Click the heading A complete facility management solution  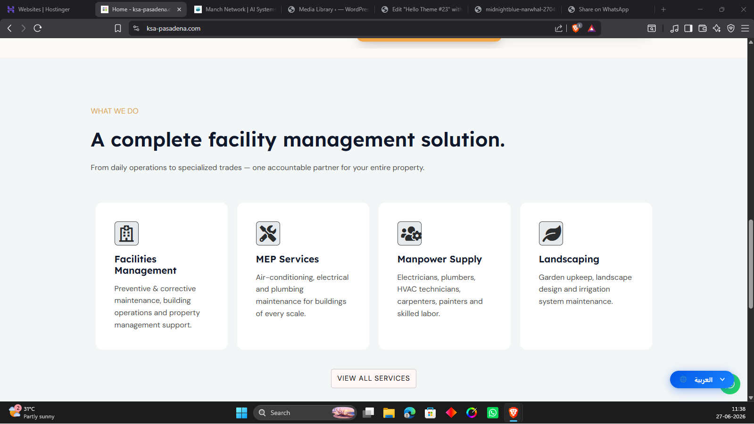coord(298,140)
